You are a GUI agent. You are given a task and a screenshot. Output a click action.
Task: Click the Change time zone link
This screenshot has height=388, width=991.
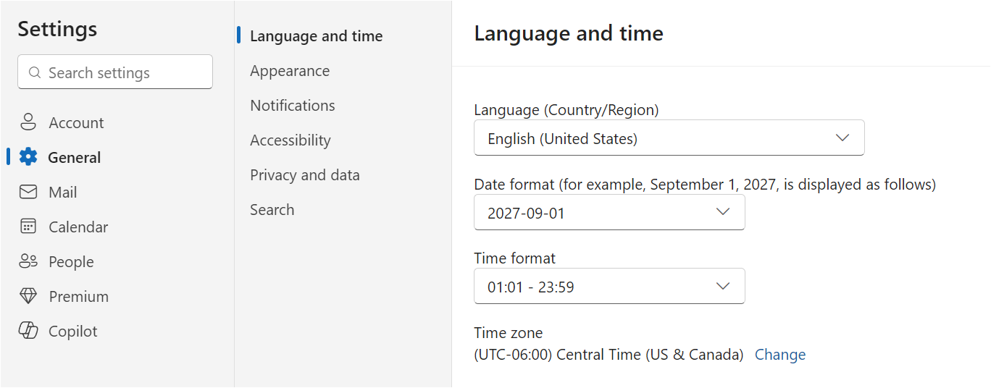coord(780,354)
